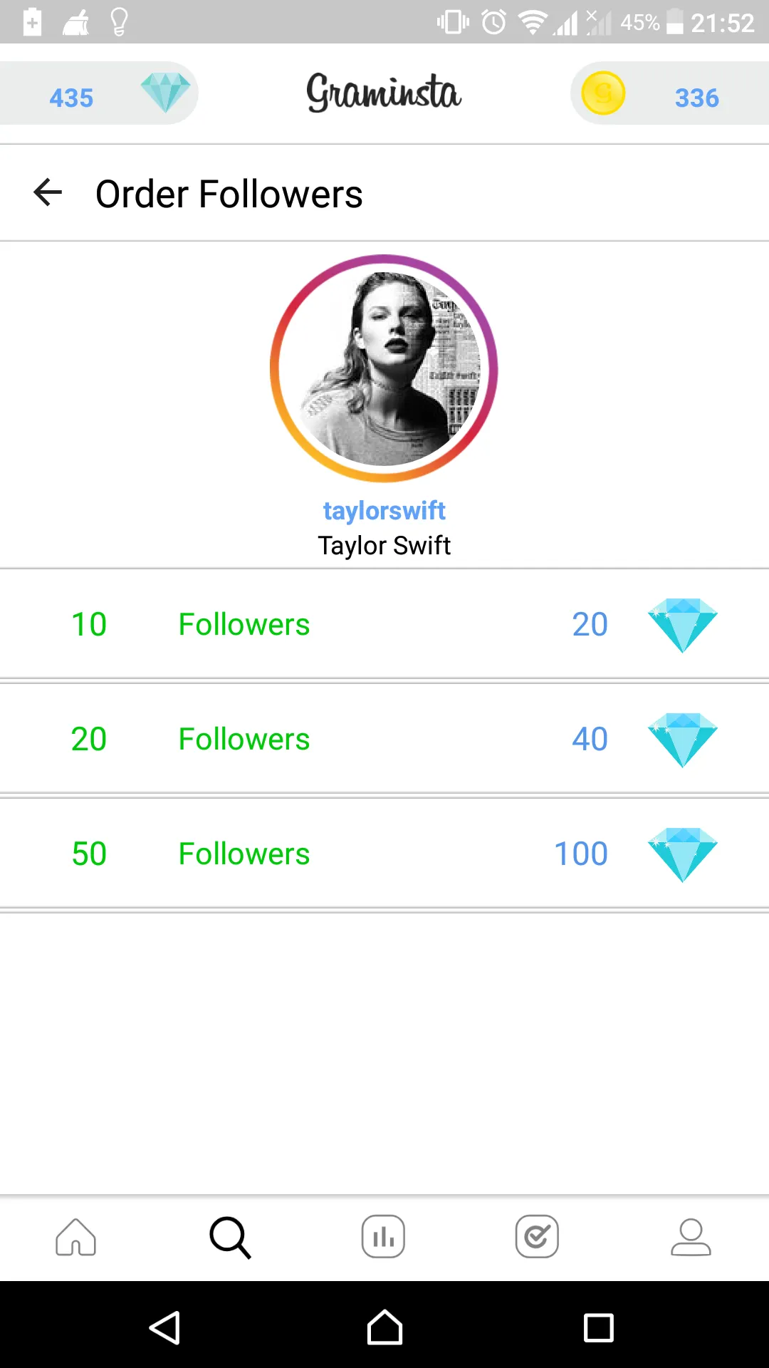Go to the Home tab in bottom bar
Image resolution: width=769 pixels, height=1368 pixels.
(x=75, y=1237)
